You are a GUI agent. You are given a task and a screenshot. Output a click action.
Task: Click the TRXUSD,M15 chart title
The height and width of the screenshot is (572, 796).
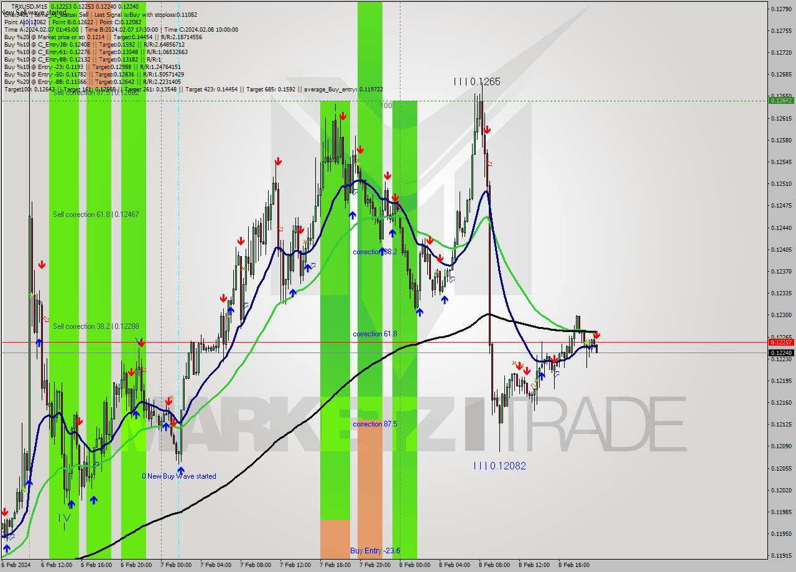(x=29, y=6)
